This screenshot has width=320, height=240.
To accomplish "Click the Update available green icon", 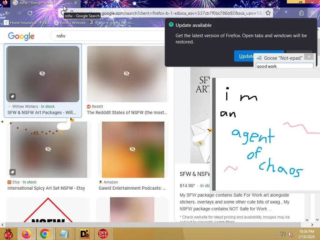I will tap(171, 25).
